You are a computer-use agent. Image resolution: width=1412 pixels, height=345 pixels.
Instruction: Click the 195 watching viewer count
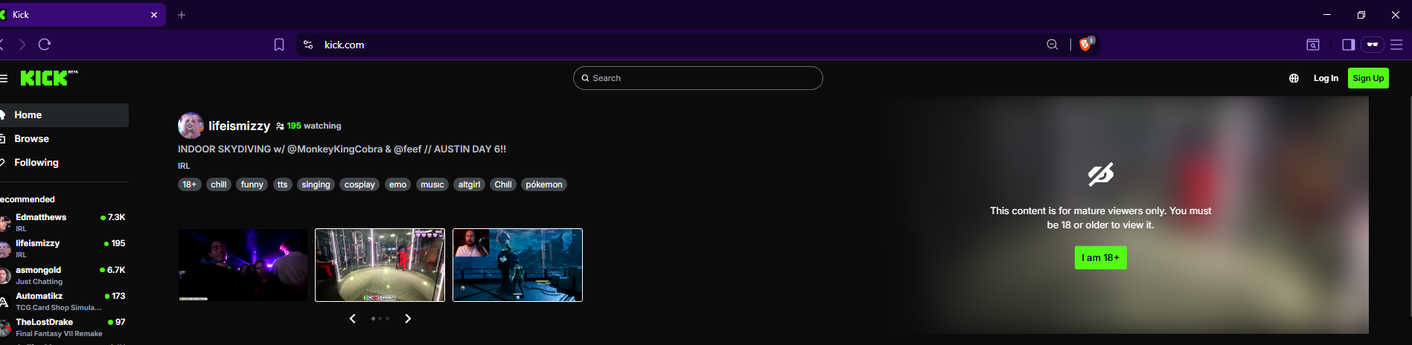(308, 126)
